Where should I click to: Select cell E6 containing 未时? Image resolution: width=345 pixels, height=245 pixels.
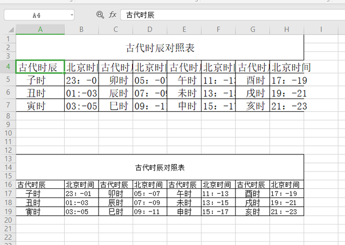coord(184,92)
